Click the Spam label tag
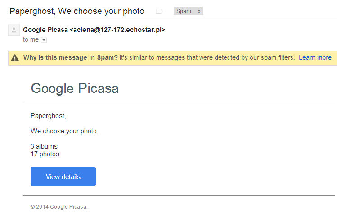The width and height of the screenshot is (337, 215). tap(184, 11)
